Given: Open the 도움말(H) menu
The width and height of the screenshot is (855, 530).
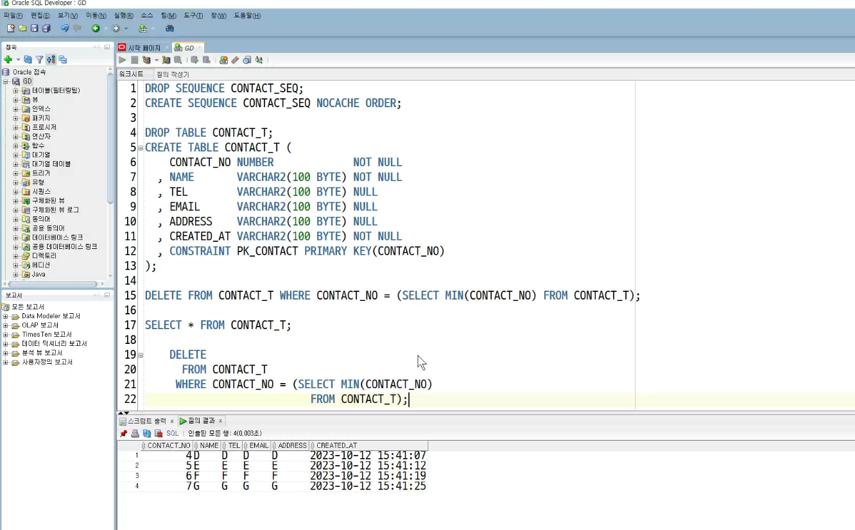Looking at the screenshot, I should point(246,15).
